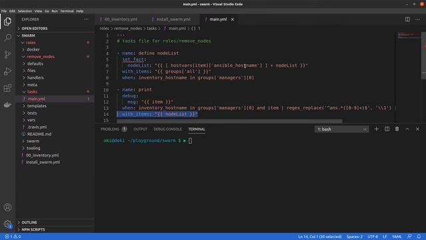
Task: Create a new terminal with plus icon
Action: click(x=376, y=129)
